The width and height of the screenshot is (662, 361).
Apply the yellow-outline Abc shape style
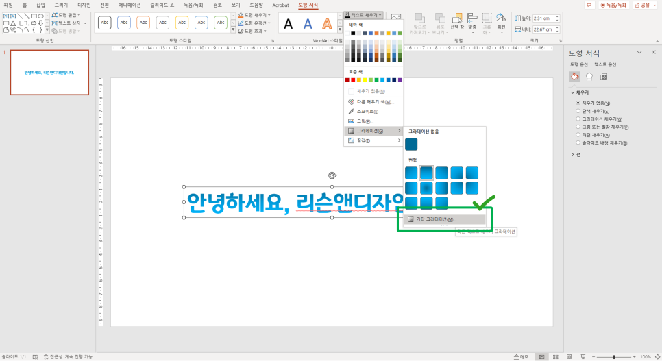(x=182, y=23)
